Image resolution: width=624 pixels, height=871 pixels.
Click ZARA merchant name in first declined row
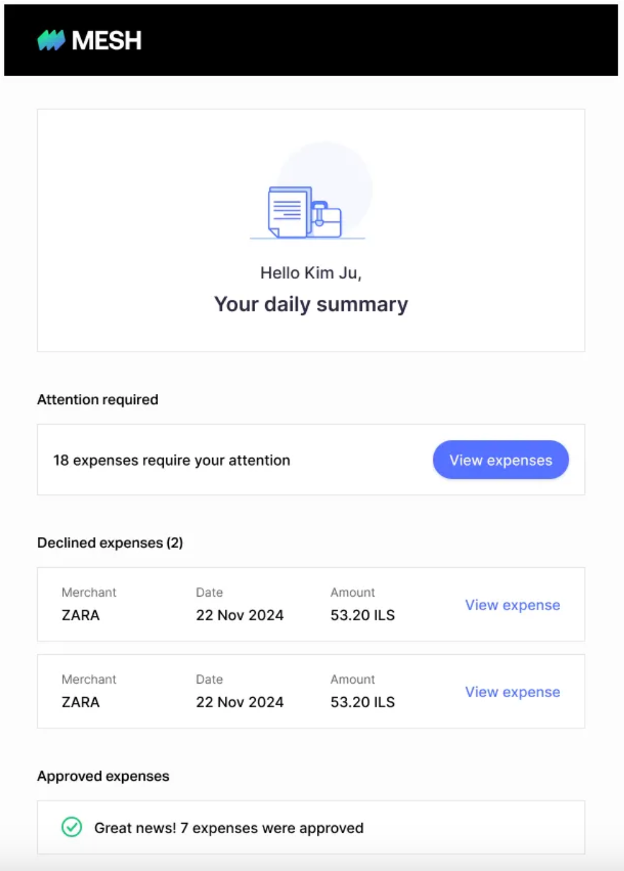pos(81,615)
